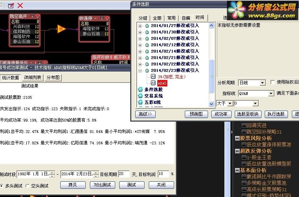Click the minus sign on 昨涨停 panel header
This screenshot has height=197, width=299.
[x=96, y=18]
